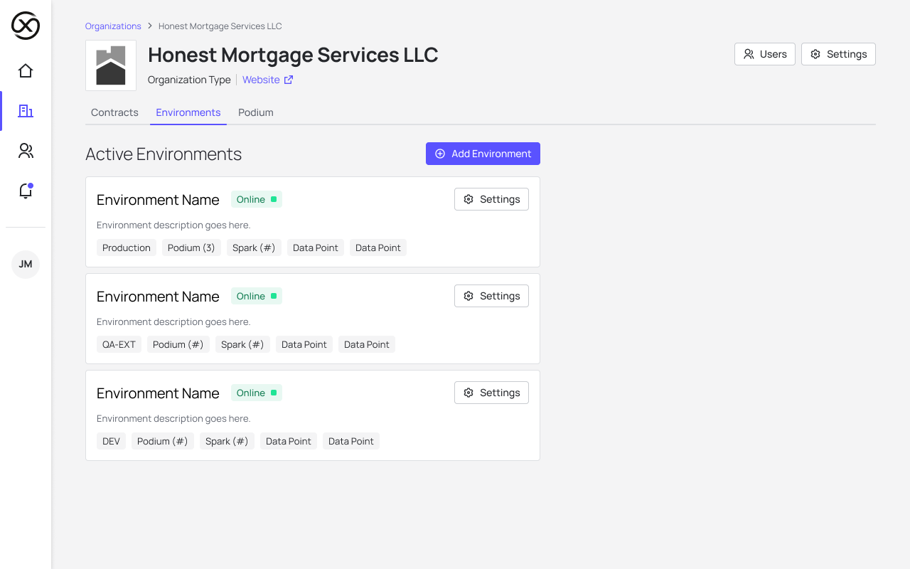The image size is (910, 569).
Task: Click the Podium (#) tag in DEV card
Action: [x=163, y=441]
